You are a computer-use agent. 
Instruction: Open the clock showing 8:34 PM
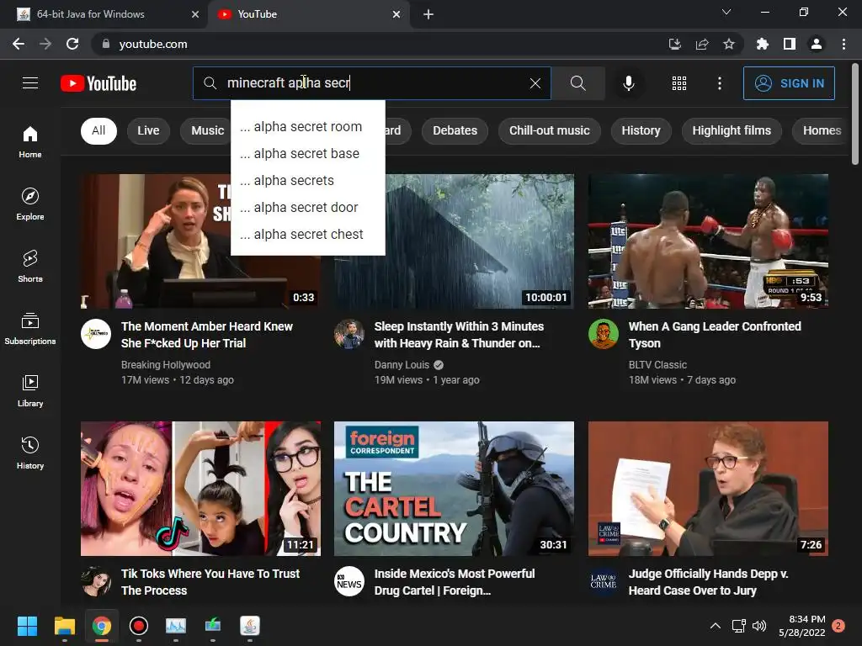(802, 626)
